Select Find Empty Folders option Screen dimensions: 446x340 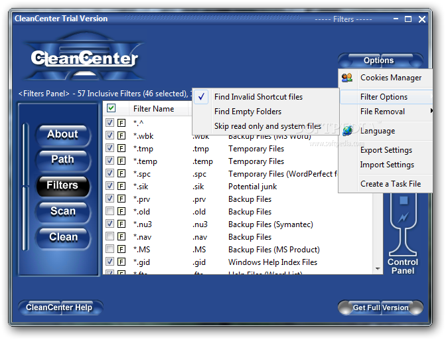(265, 112)
